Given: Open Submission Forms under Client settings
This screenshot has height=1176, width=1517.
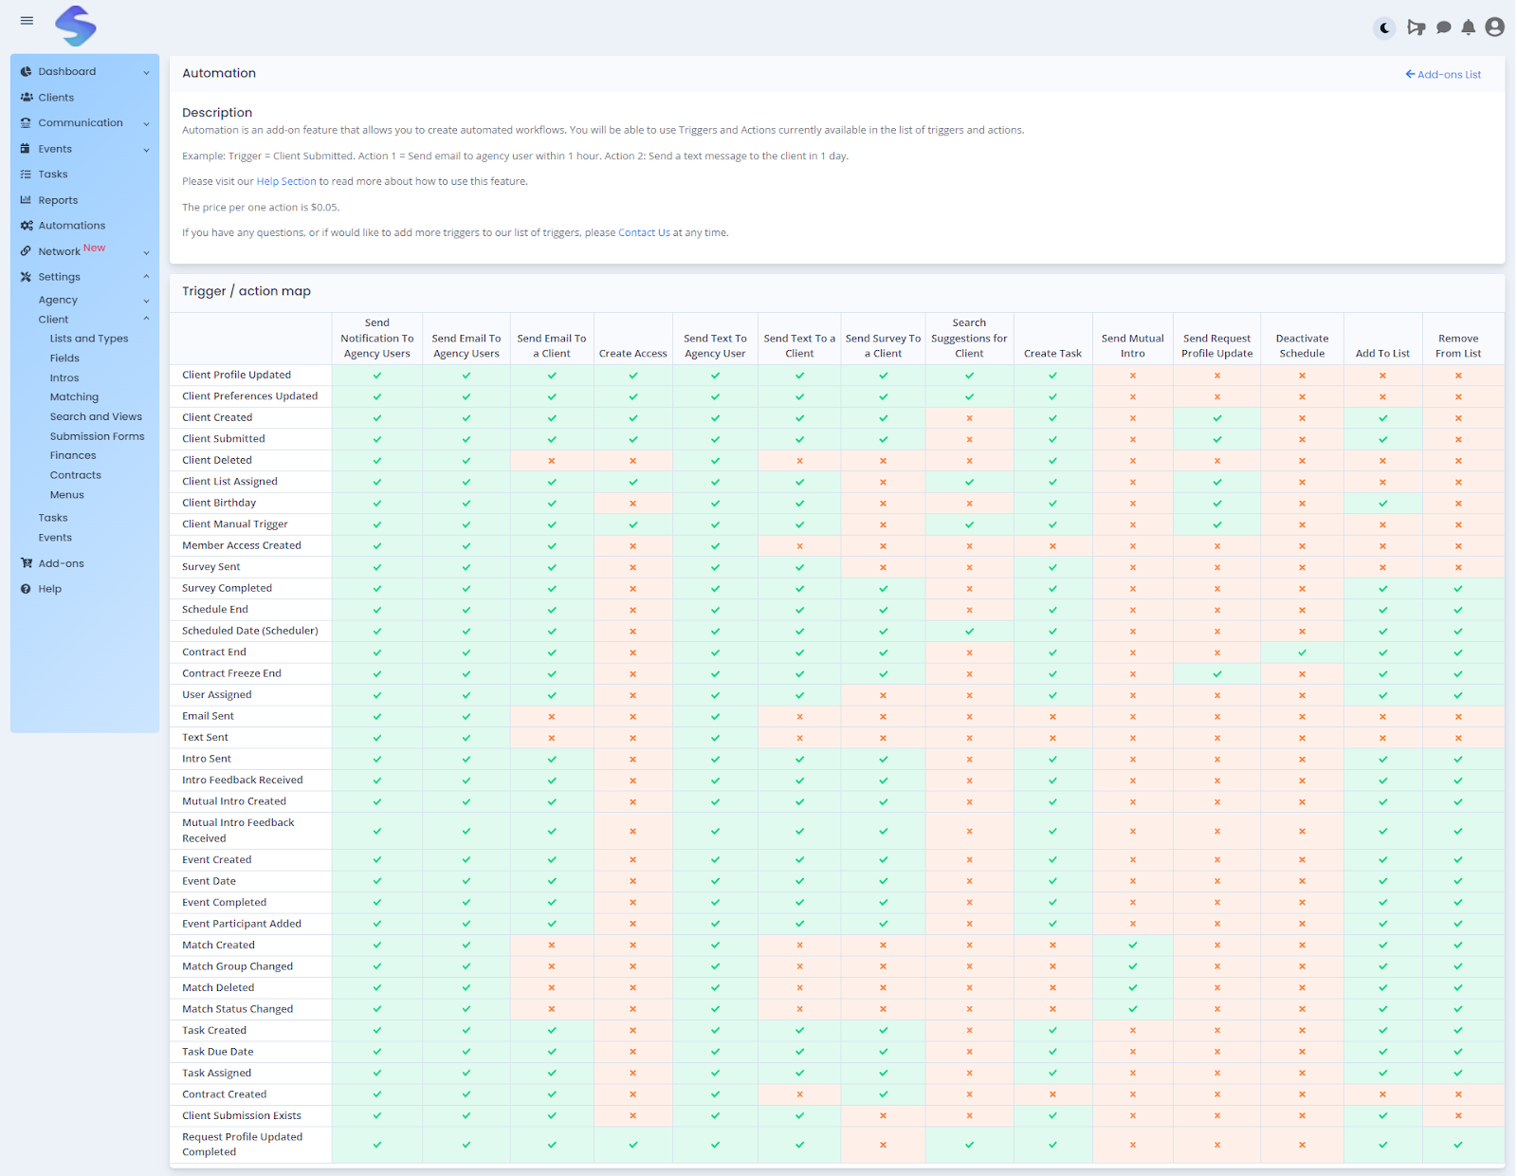Looking at the screenshot, I should (97, 435).
